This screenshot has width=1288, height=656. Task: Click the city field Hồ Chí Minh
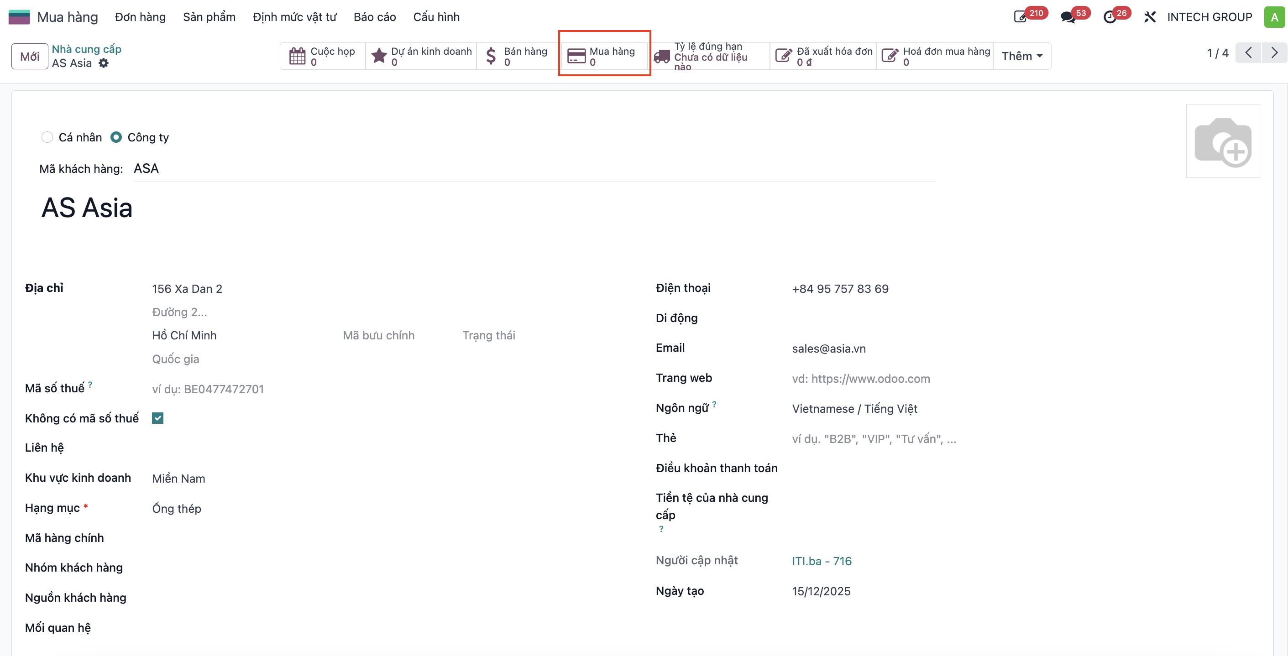[x=243, y=335]
